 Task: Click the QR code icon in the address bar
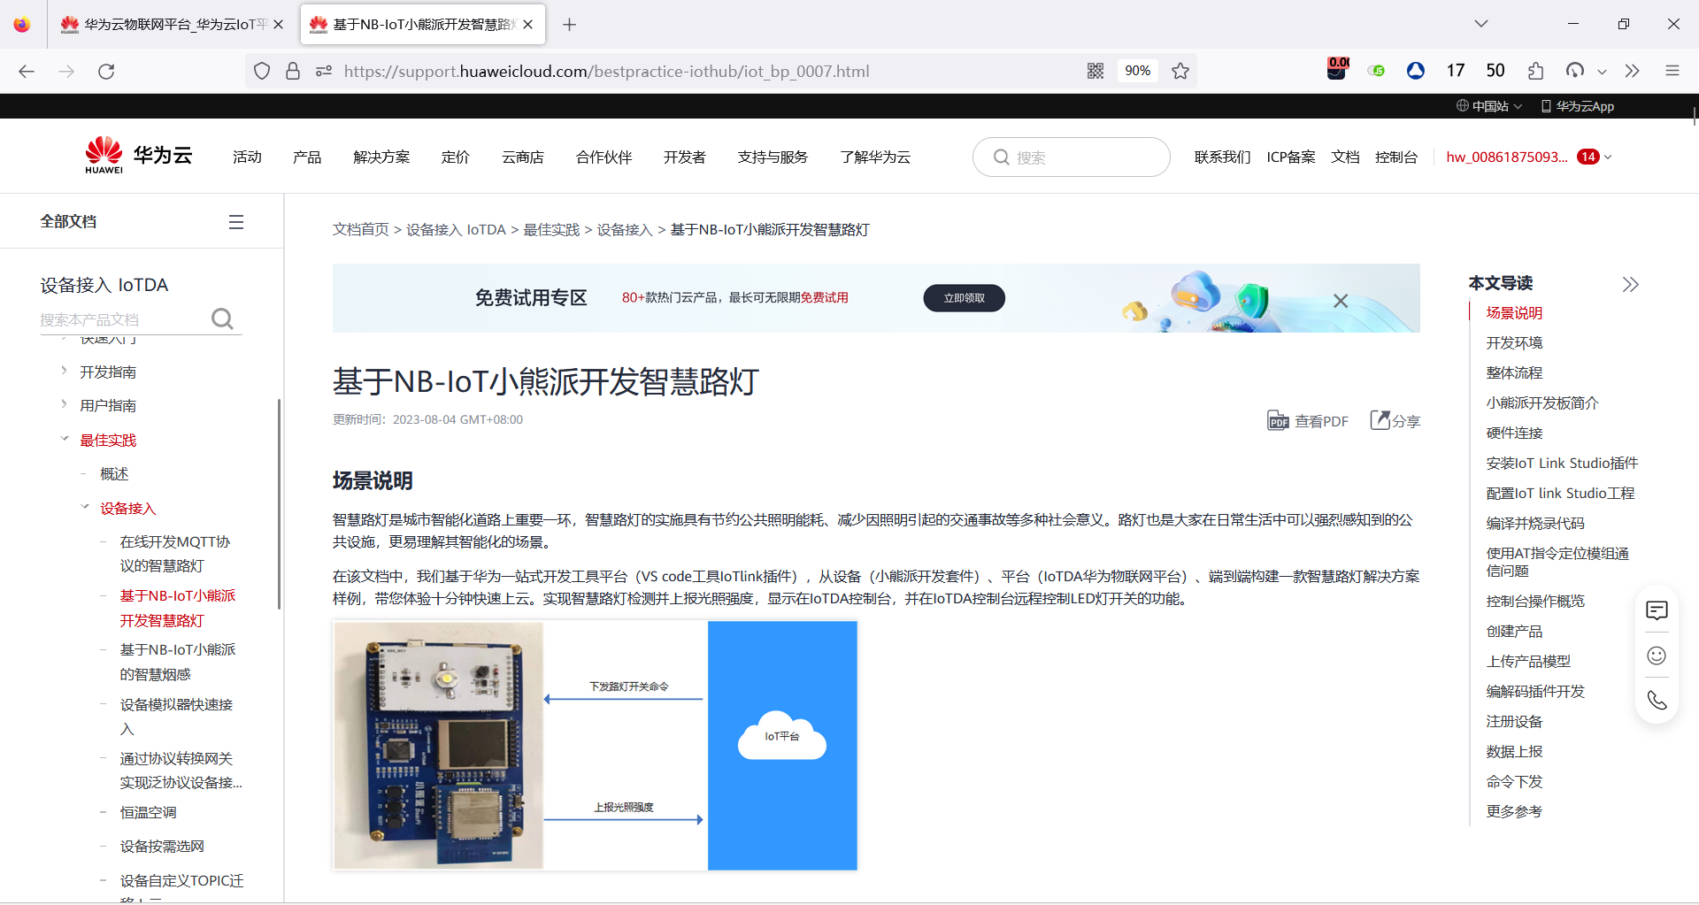coord(1096,71)
